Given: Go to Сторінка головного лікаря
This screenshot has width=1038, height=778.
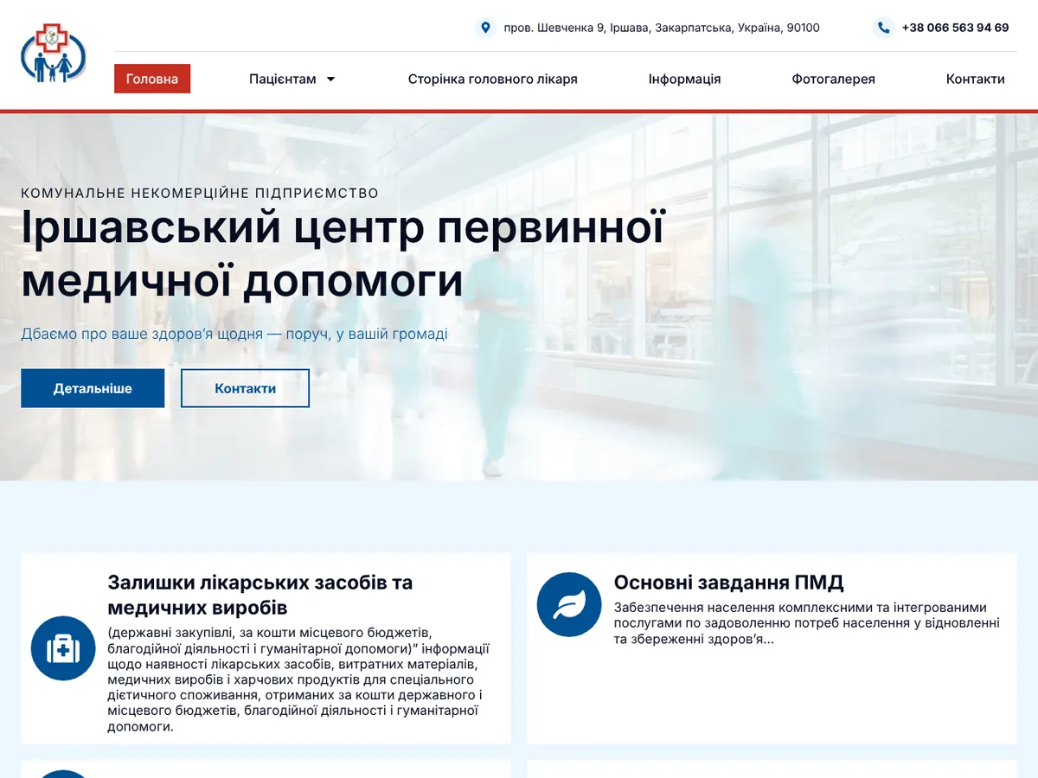Looking at the screenshot, I should coord(493,79).
